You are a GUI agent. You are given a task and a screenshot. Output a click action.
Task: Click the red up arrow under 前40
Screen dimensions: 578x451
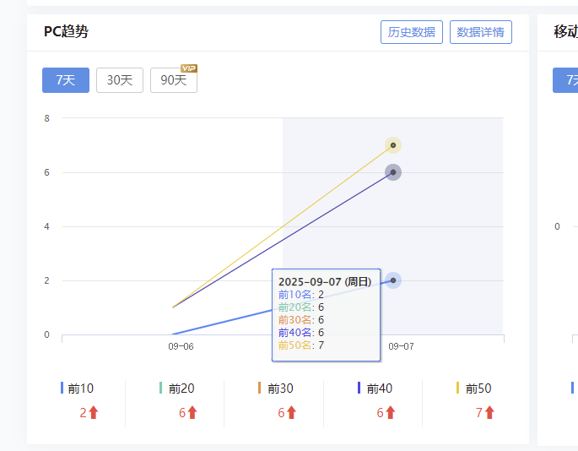tap(391, 412)
